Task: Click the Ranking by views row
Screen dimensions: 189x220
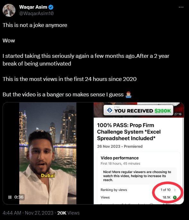Action: coord(138,190)
